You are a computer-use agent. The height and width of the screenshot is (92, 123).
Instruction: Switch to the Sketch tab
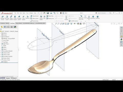[x=7, y=23]
